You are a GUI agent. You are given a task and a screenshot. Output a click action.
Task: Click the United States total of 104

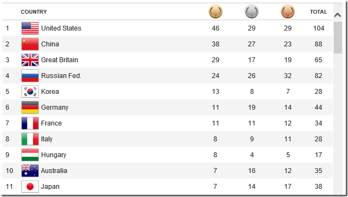318,28
